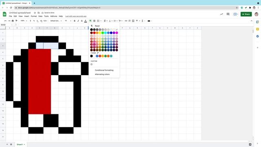Click the undo arrow in the toolbar
The width and height of the screenshot is (261, 147).
click(x=5, y=21)
